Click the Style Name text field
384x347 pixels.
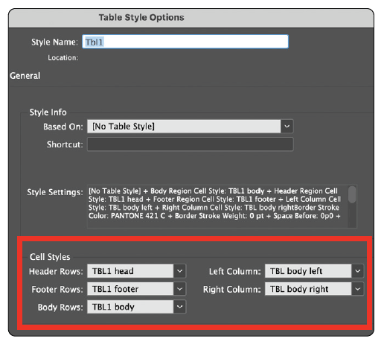point(185,42)
